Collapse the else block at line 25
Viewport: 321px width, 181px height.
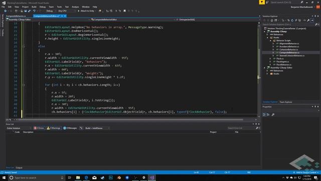24,46
